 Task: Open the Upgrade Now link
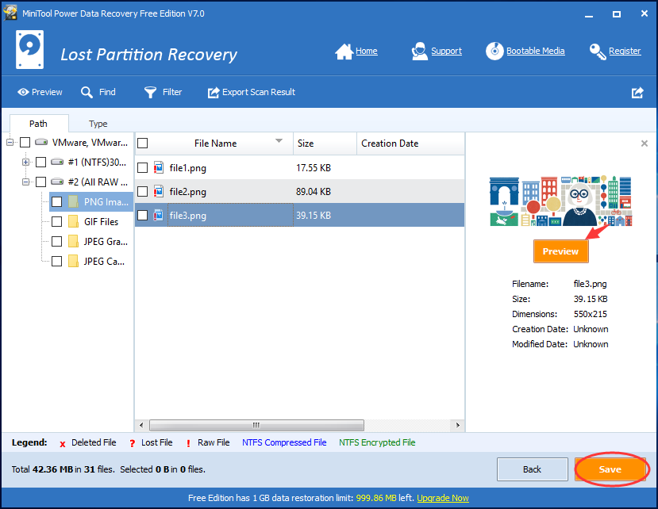pyautogui.click(x=443, y=498)
